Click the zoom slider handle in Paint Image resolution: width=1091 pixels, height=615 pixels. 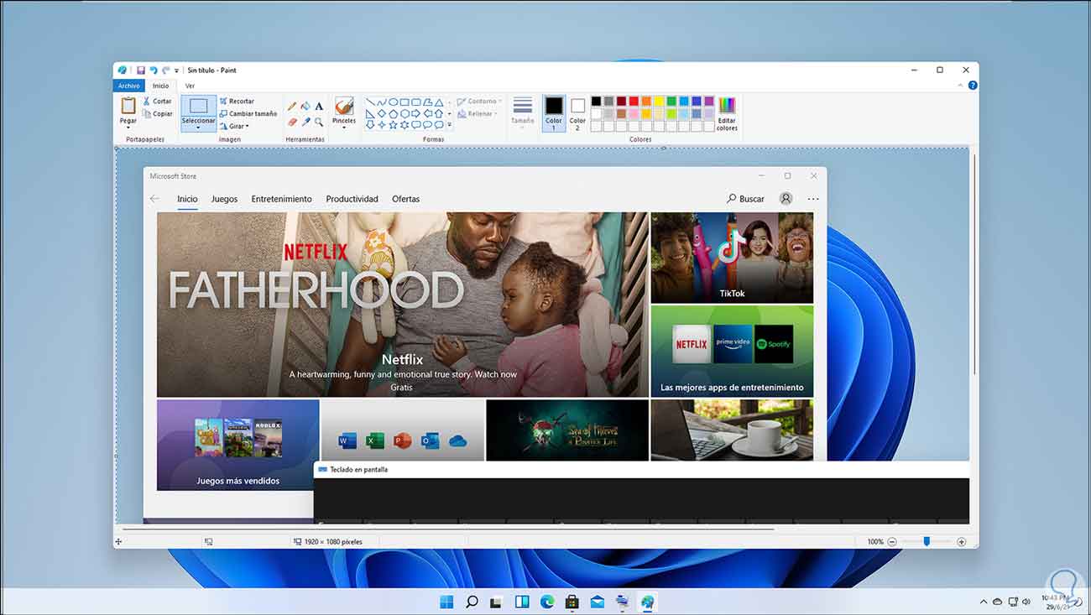click(x=927, y=542)
